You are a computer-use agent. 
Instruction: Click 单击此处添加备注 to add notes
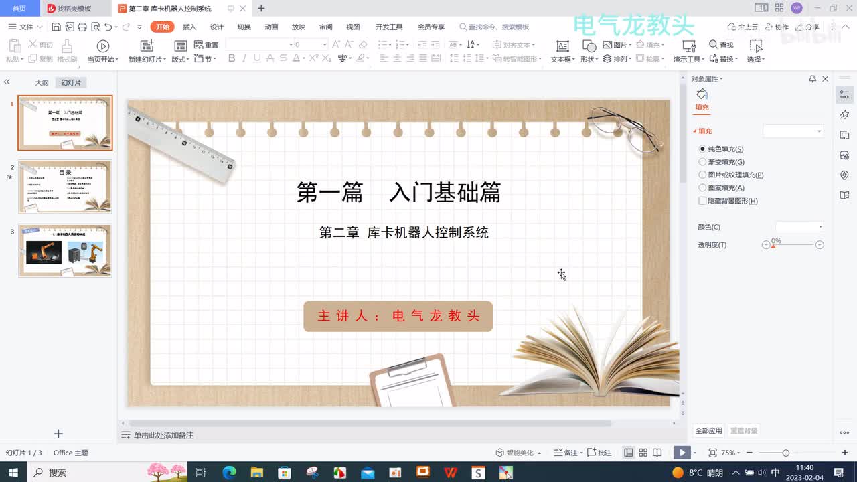coord(163,435)
